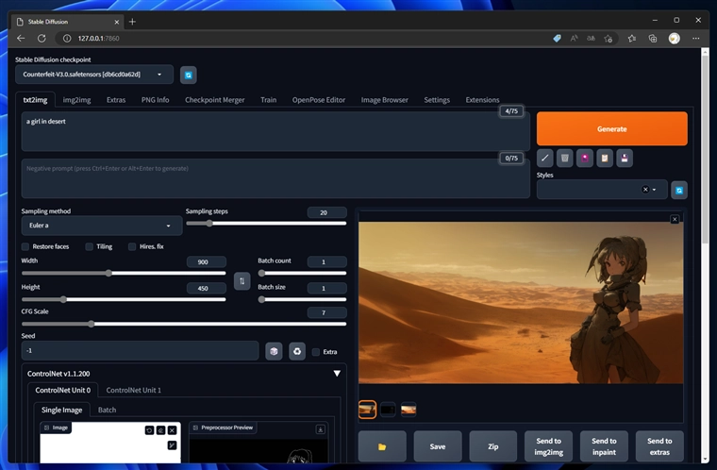Open the Stable Diffusion checkpoint dropdown

tap(94, 75)
